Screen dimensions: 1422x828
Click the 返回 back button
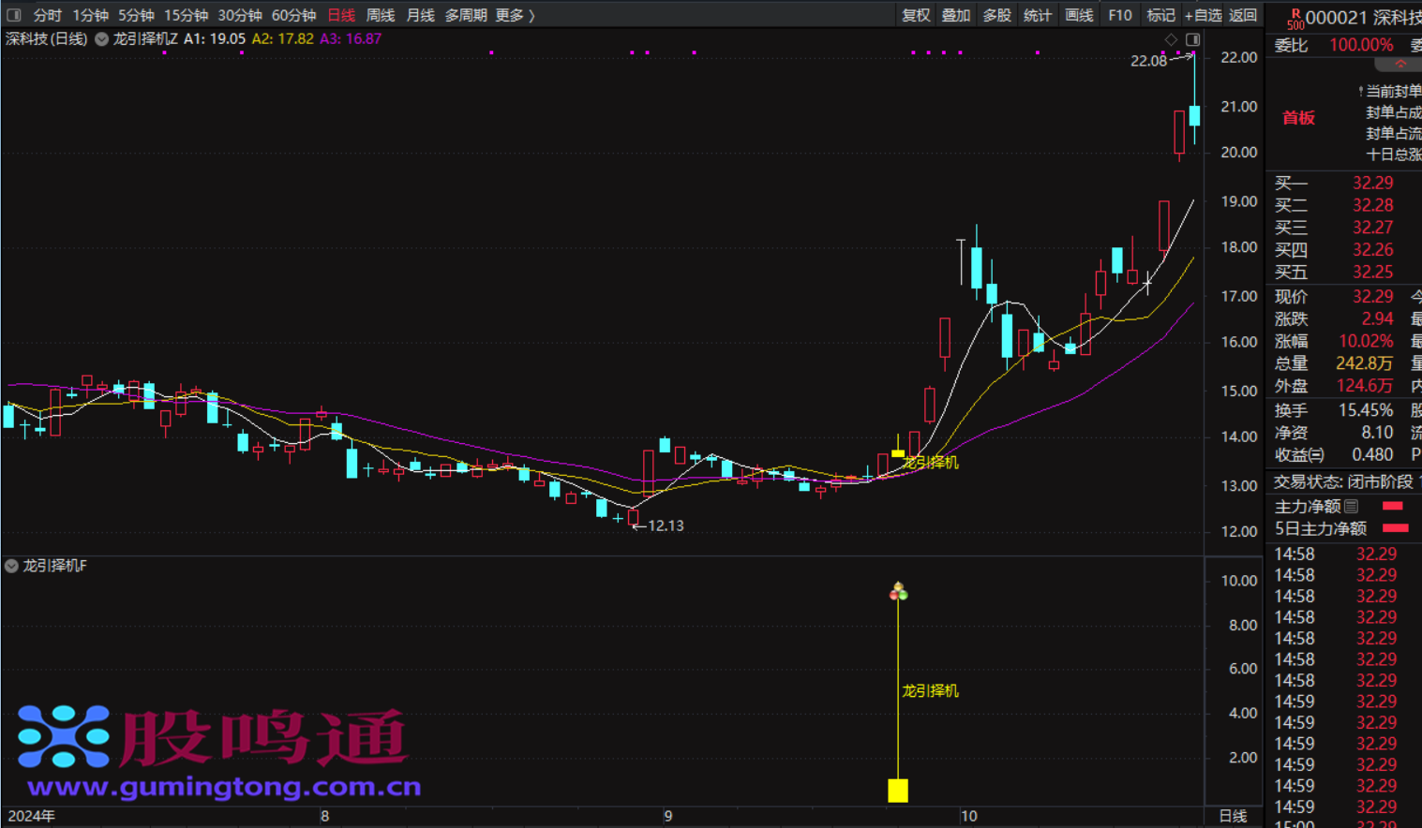1243,15
